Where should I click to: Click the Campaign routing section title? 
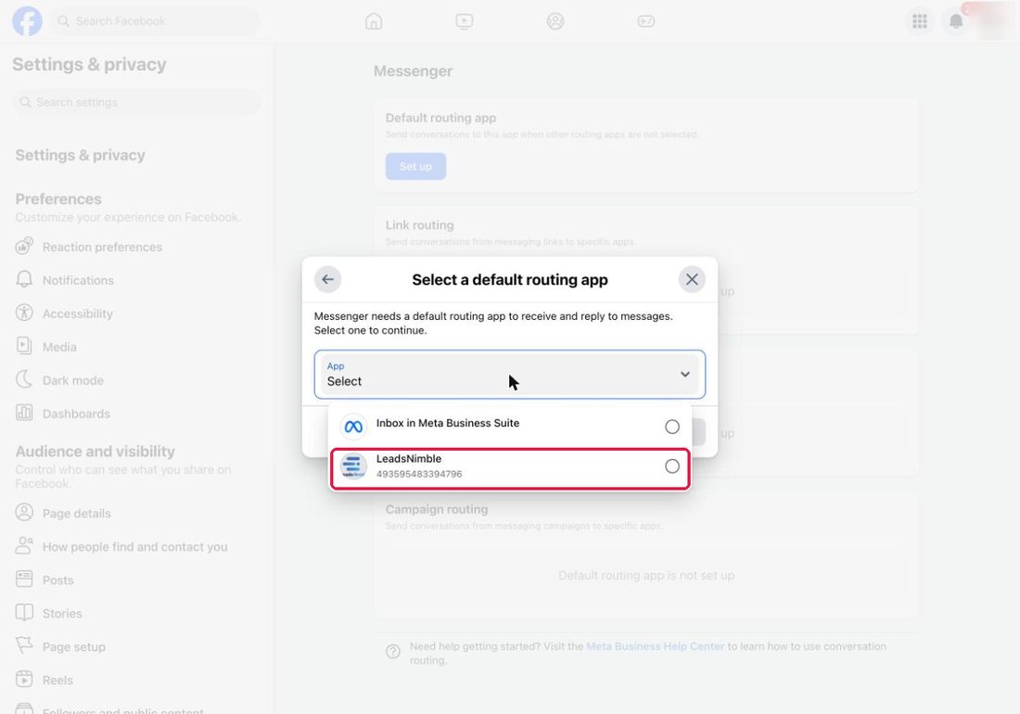point(437,509)
